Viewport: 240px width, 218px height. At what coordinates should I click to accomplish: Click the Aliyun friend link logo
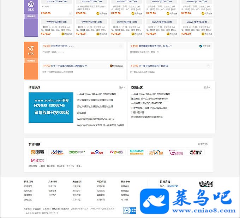(x=37, y=152)
